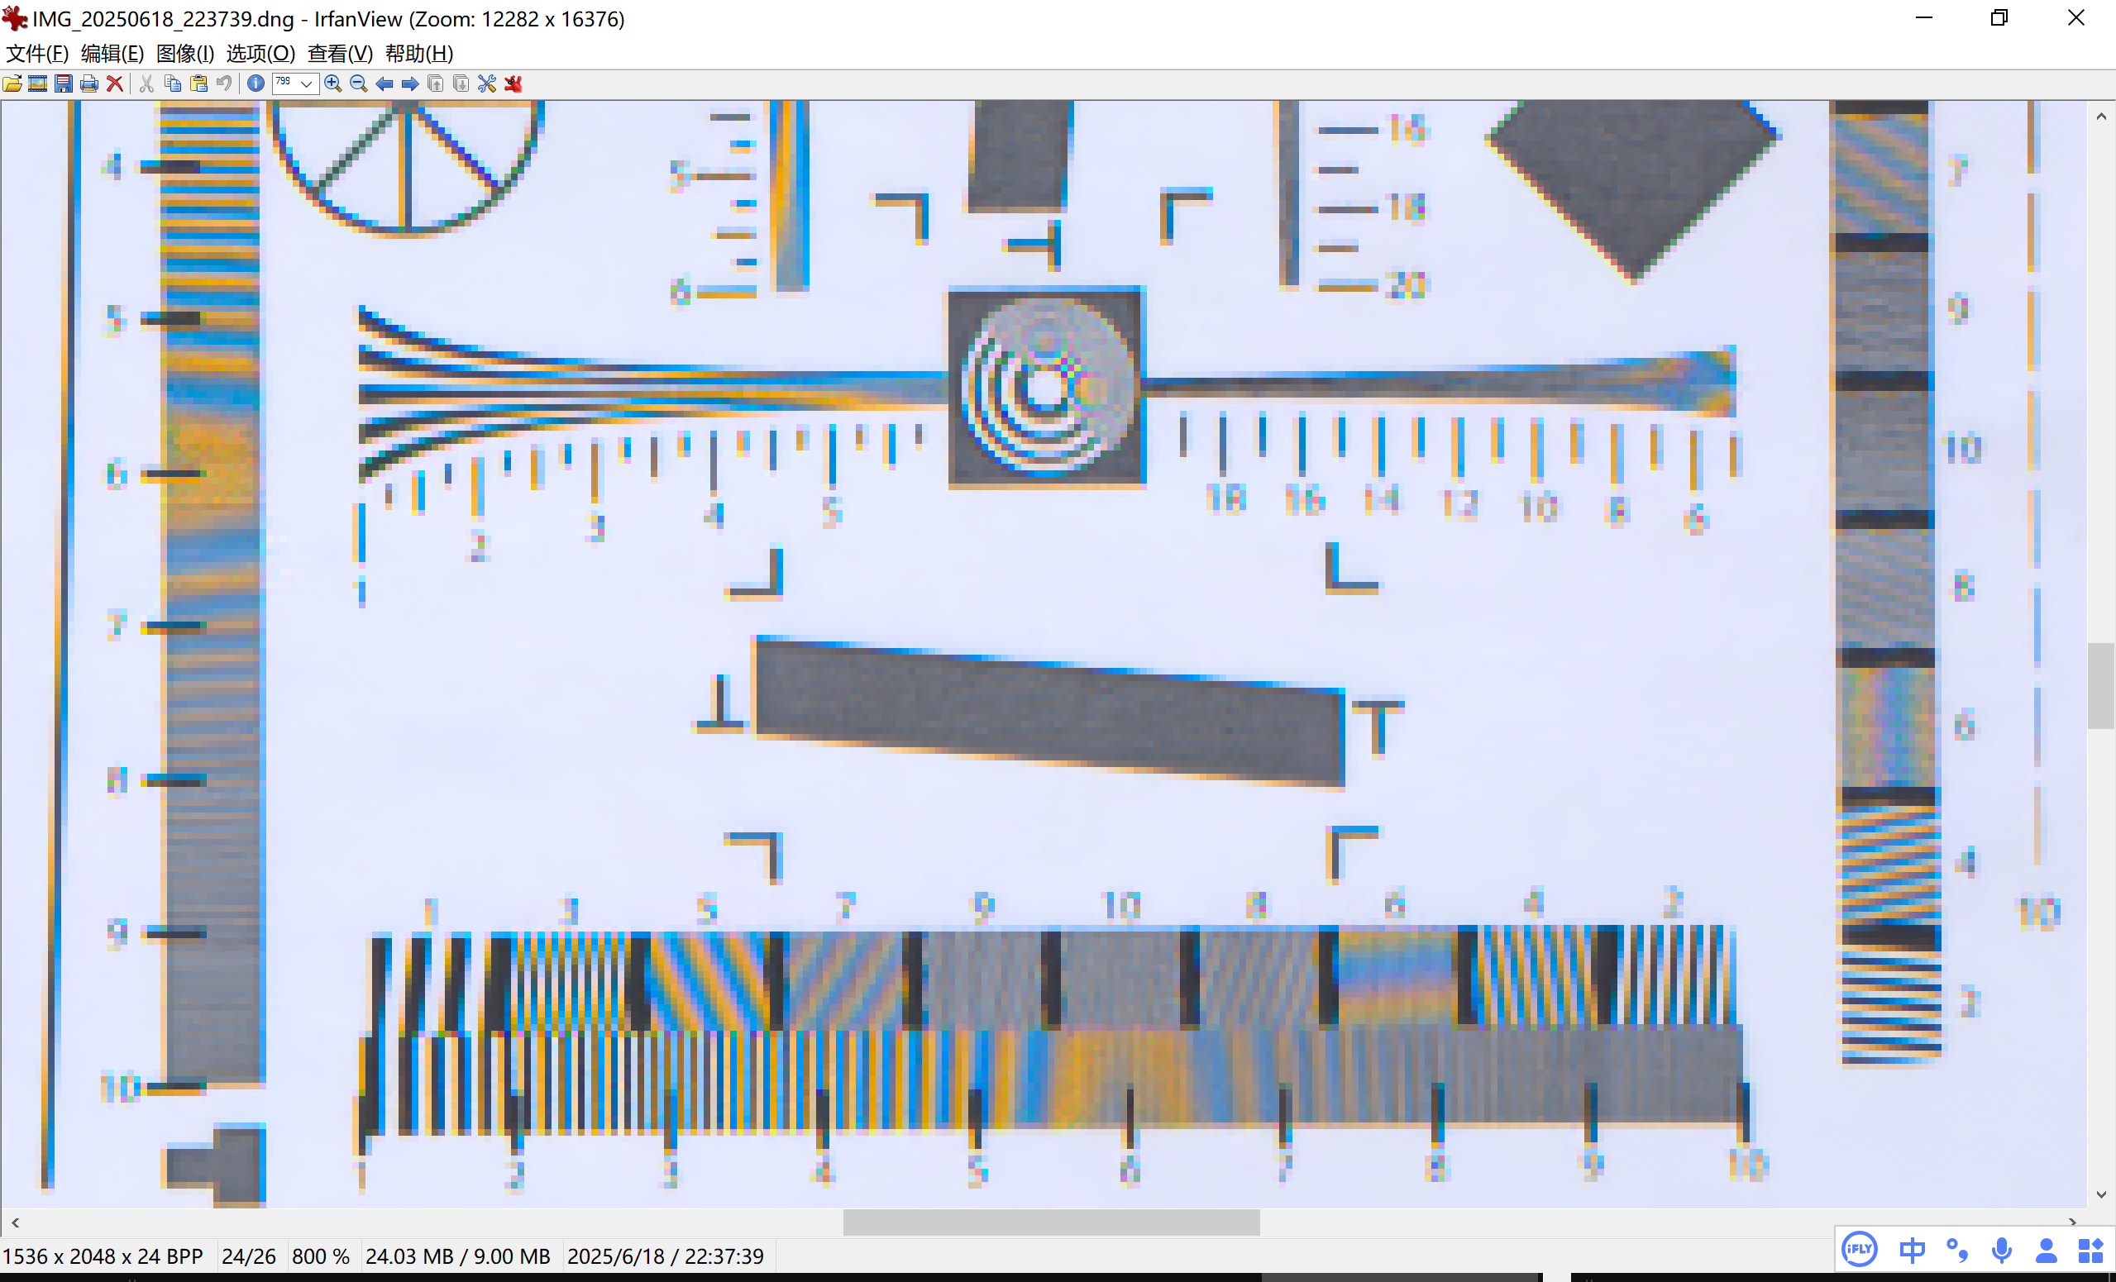Click the Copy icon in toolbar
This screenshot has width=2116, height=1282.
click(173, 83)
